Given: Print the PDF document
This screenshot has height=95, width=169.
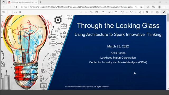Looking at the screenshot, I should [x=147, y=12].
